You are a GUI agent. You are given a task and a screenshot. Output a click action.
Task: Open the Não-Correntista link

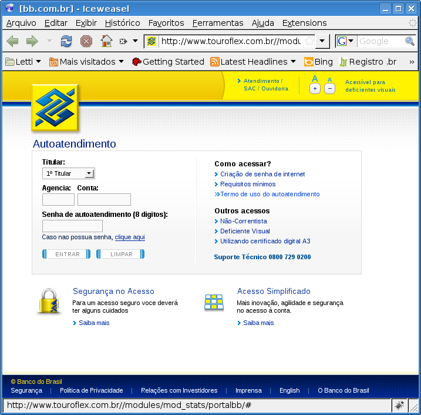[x=244, y=221]
